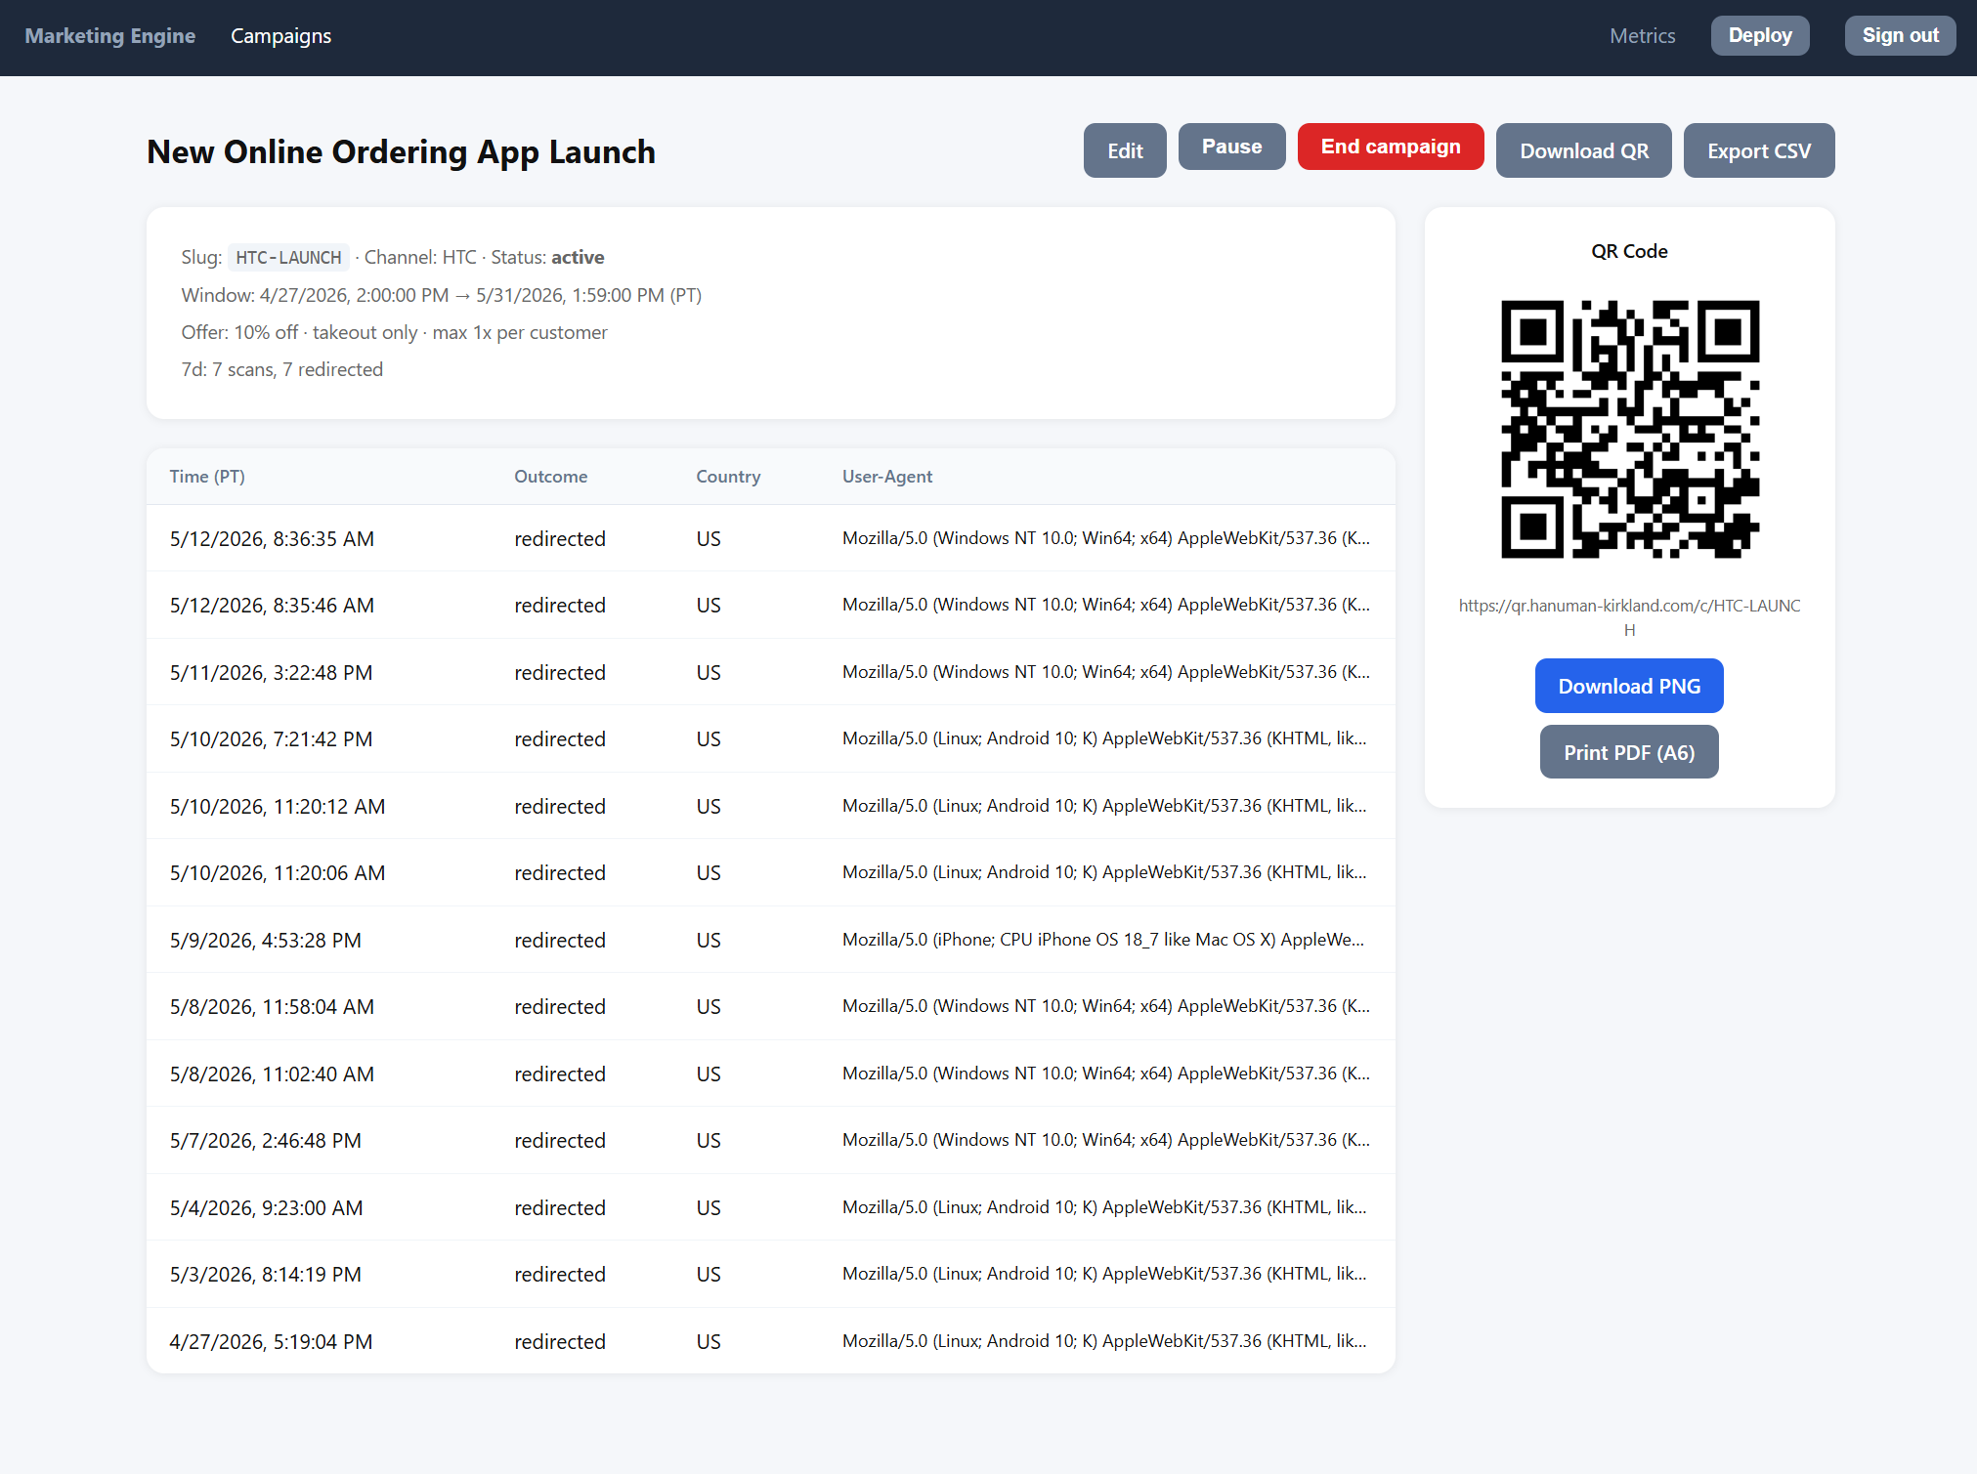Select the 5/4/2026, 9:23:00 AM scan row
Image resolution: width=1977 pixels, height=1474 pixels.
770,1207
